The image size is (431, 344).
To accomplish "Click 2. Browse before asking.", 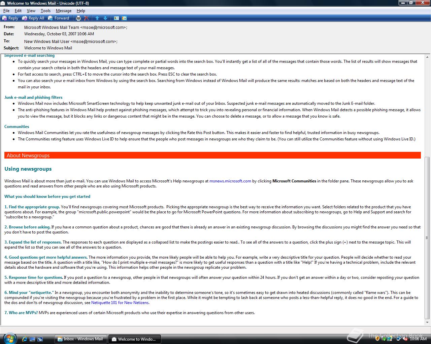I will tap(27, 227).
